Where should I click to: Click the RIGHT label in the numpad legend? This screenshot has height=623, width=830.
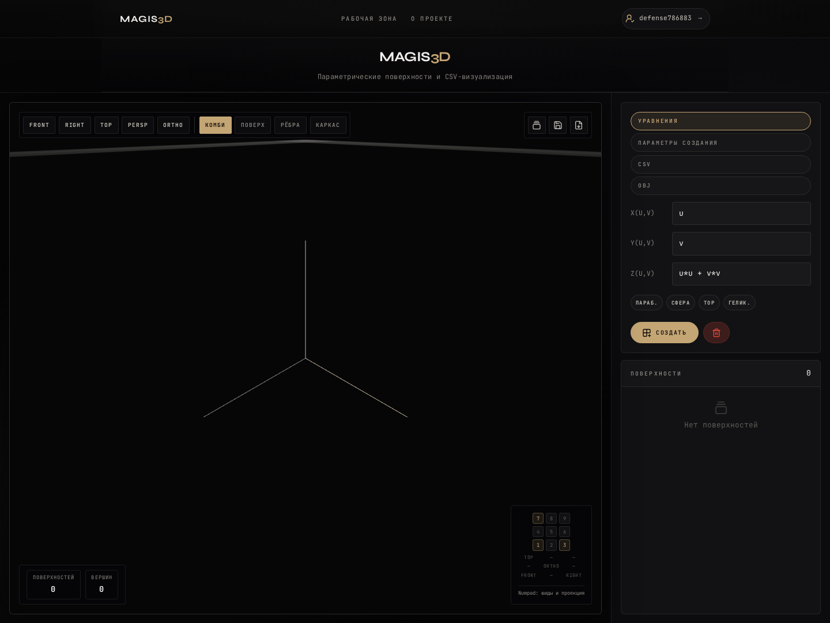pyautogui.click(x=574, y=575)
